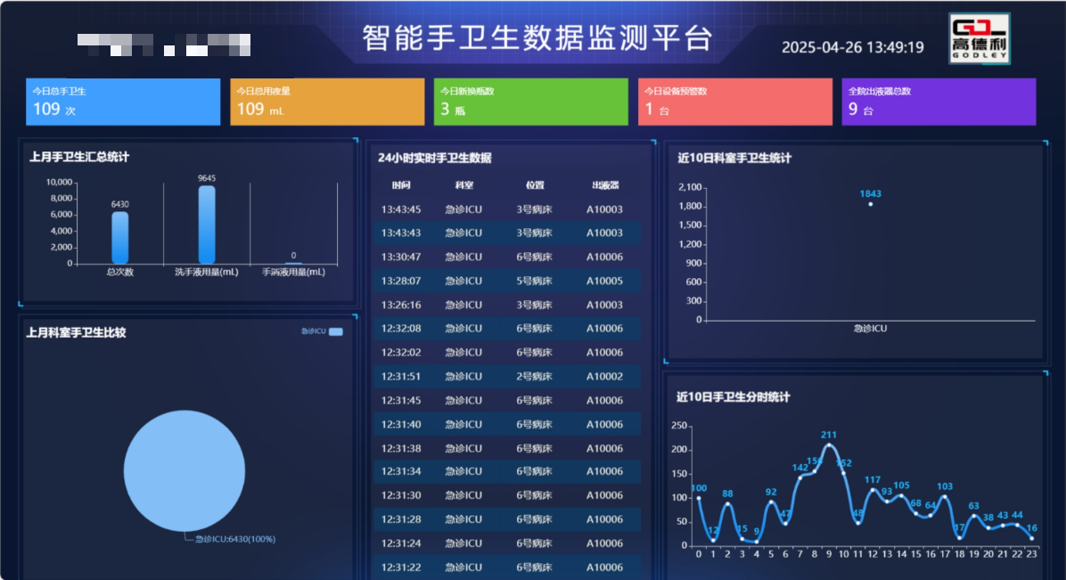This screenshot has width=1066, height=580.
Task: Click the 92 data point on hourly chart
Action: (x=771, y=502)
